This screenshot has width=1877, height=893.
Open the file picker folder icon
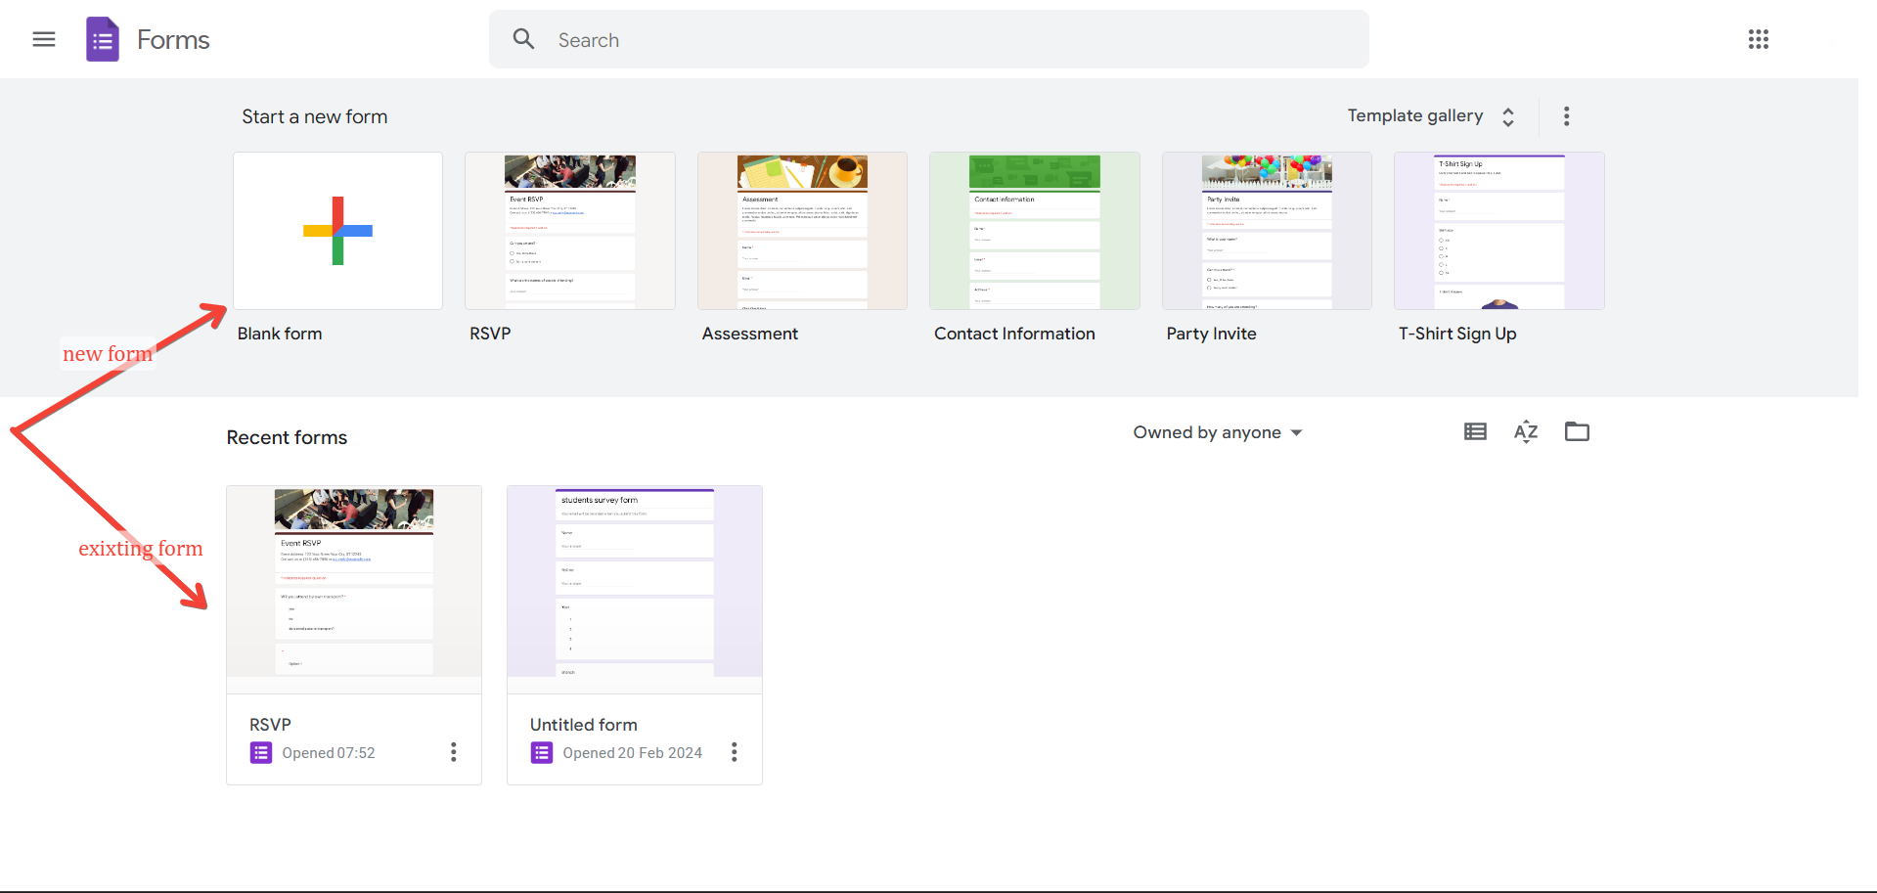point(1577,431)
